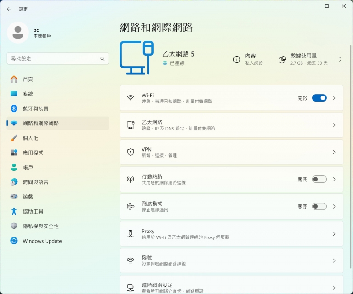Viewport: 353px width, 294px height.
Task: Click the pc 本機帳戶 account name
Action: pyautogui.click(x=42, y=33)
